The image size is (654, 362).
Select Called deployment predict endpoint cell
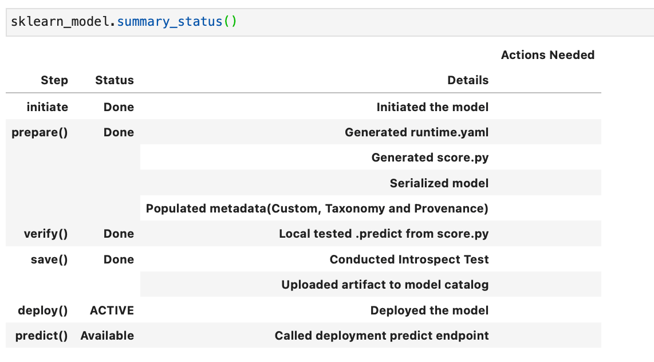coord(381,336)
